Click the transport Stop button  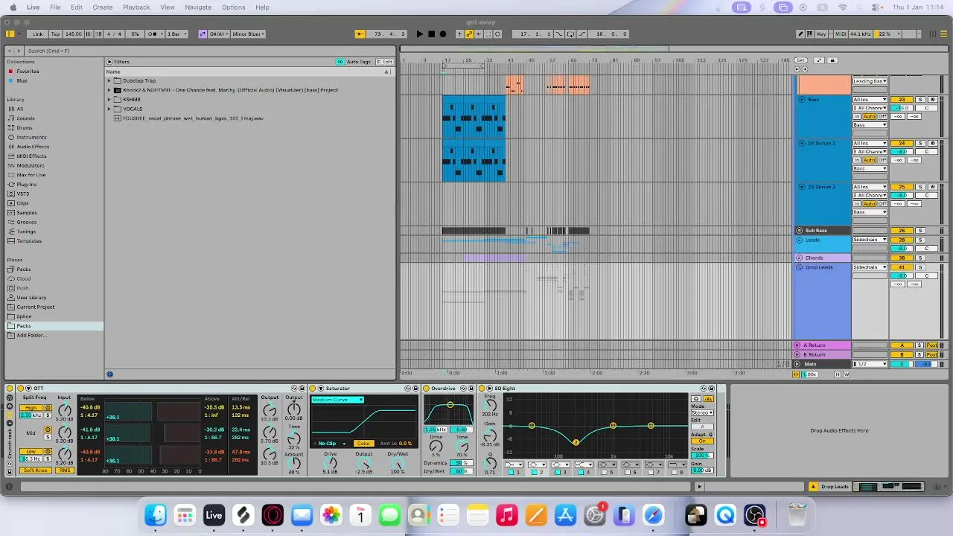click(x=431, y=33)
